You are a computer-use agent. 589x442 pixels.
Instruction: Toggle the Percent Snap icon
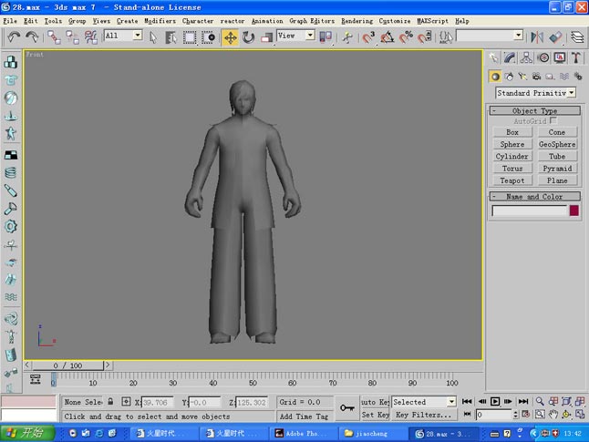tap(406, 37)
